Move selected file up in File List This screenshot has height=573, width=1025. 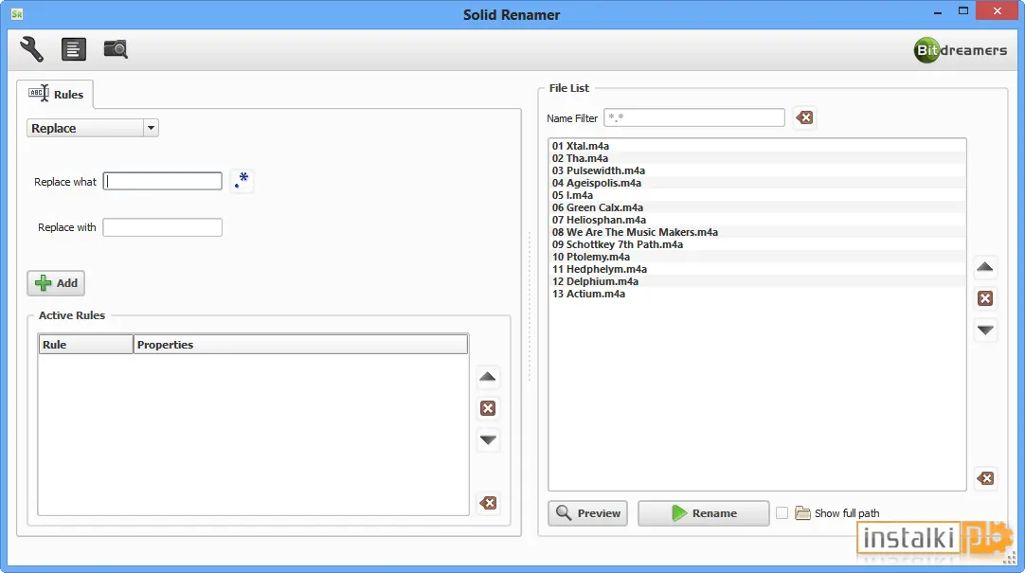point(985,266)
